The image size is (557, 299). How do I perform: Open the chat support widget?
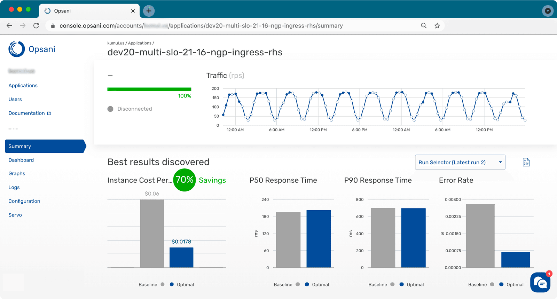[540, 282]
